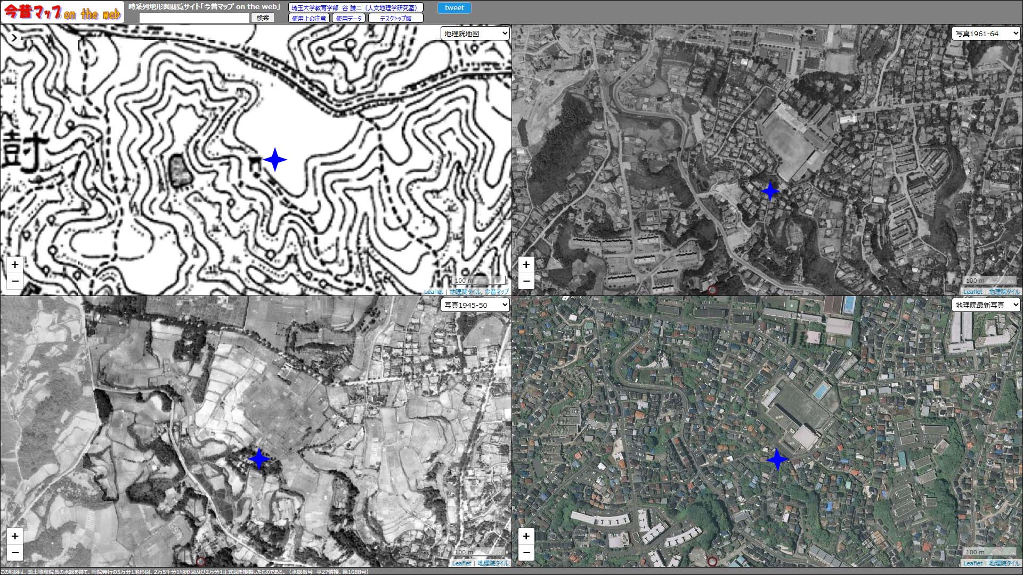Zoom in on 1945-50 photo panel
The image size is (1023, 575).
[x=15, y=536]
